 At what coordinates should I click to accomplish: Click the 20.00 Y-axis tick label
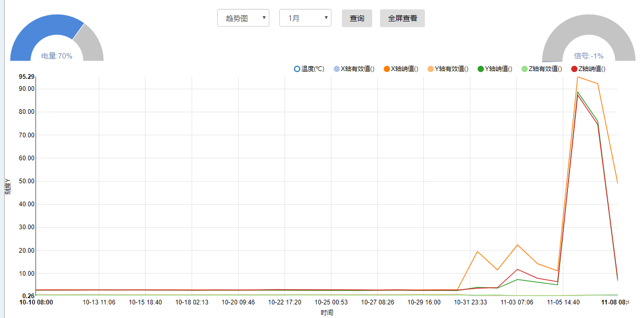pyautogui.click(x=27, y=251)
